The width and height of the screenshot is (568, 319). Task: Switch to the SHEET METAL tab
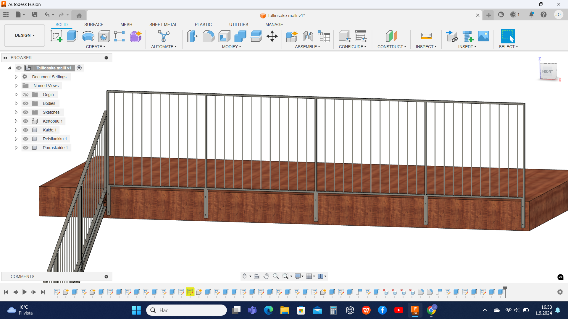(x=163, y=25)
